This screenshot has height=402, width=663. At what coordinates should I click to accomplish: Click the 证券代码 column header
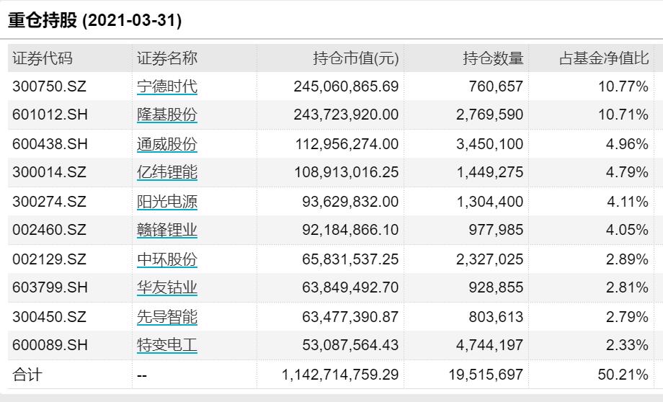click(43, 59)
